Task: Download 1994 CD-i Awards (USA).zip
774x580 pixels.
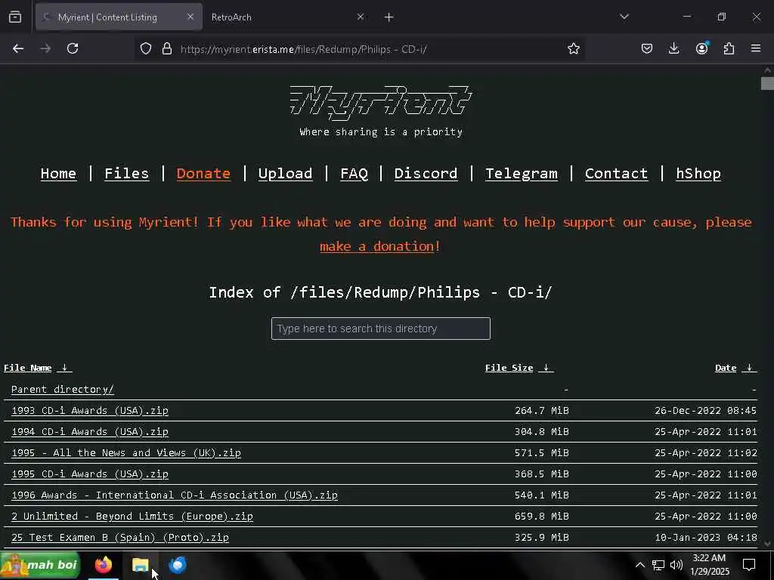Action: (90, 431)
